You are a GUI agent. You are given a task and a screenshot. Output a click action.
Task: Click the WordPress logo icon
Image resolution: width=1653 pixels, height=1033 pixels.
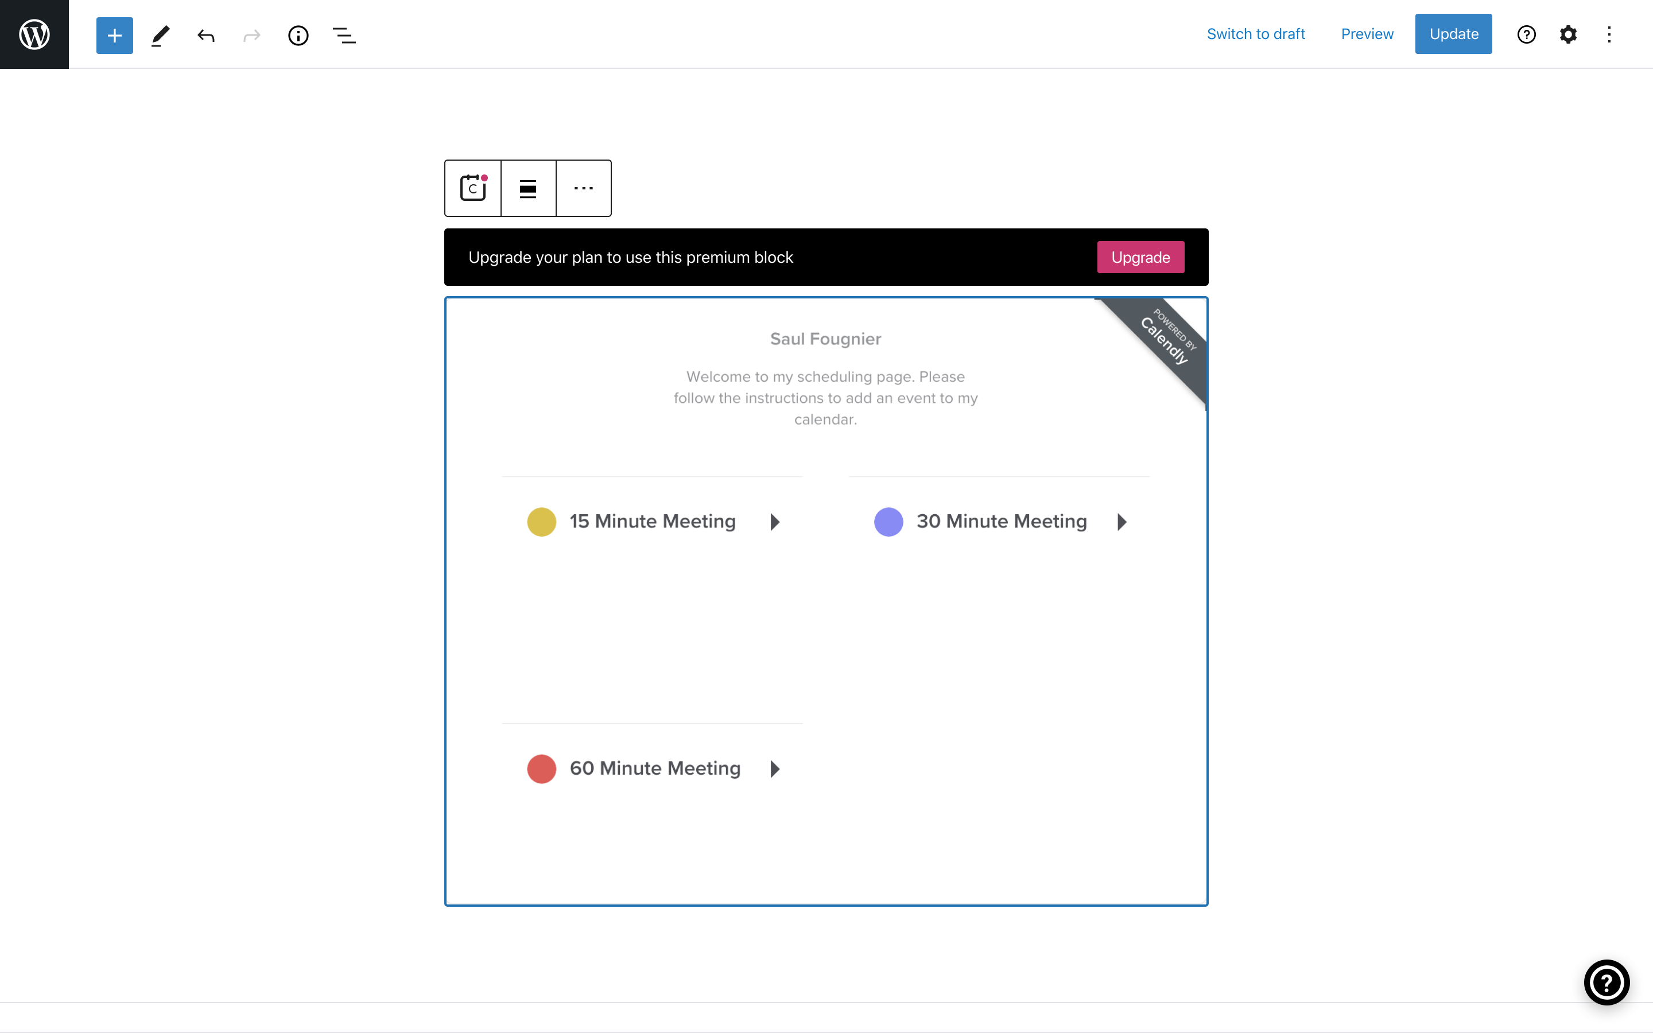(x=34, y=34)
